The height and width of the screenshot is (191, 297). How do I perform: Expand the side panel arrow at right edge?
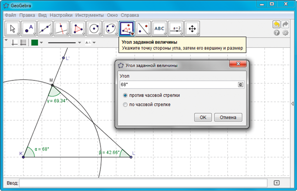tap(292, 104)
